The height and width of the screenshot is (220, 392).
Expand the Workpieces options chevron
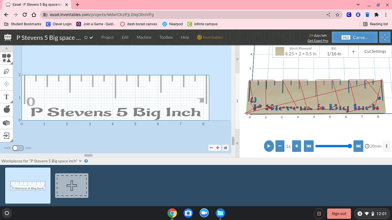point(80,161)
